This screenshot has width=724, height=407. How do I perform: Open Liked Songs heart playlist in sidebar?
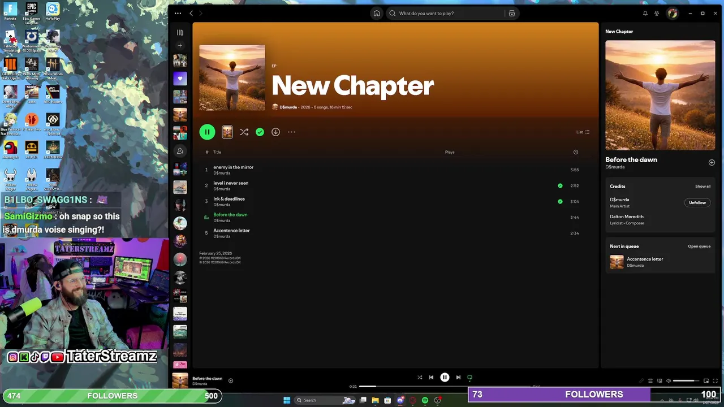pos(180,79)
